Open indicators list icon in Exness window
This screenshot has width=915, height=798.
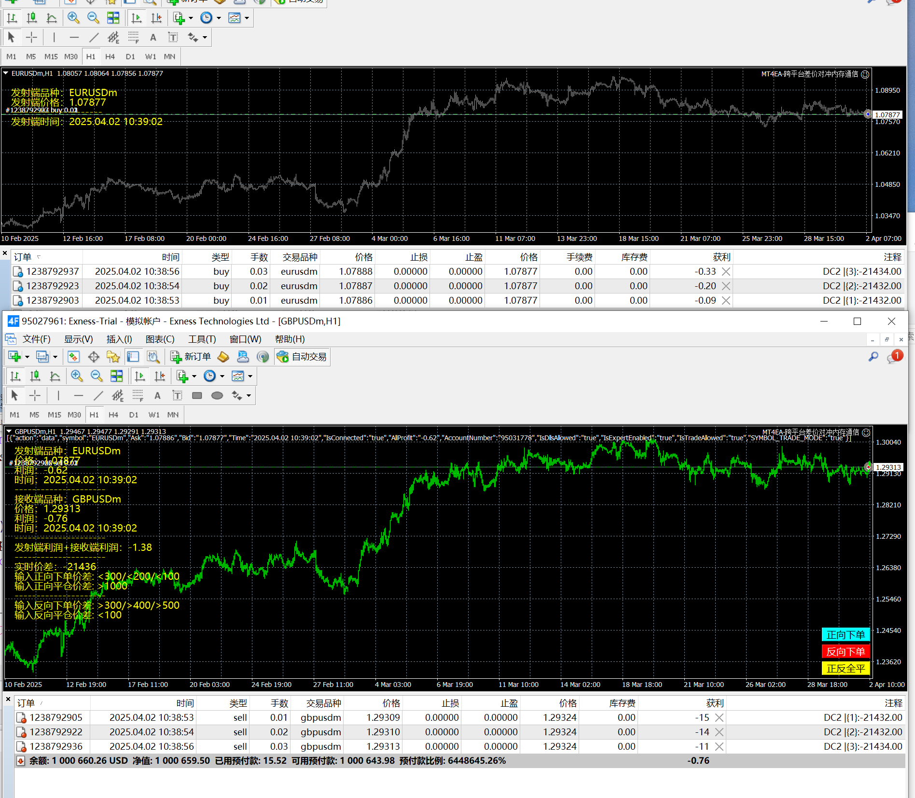click(182, 376)
